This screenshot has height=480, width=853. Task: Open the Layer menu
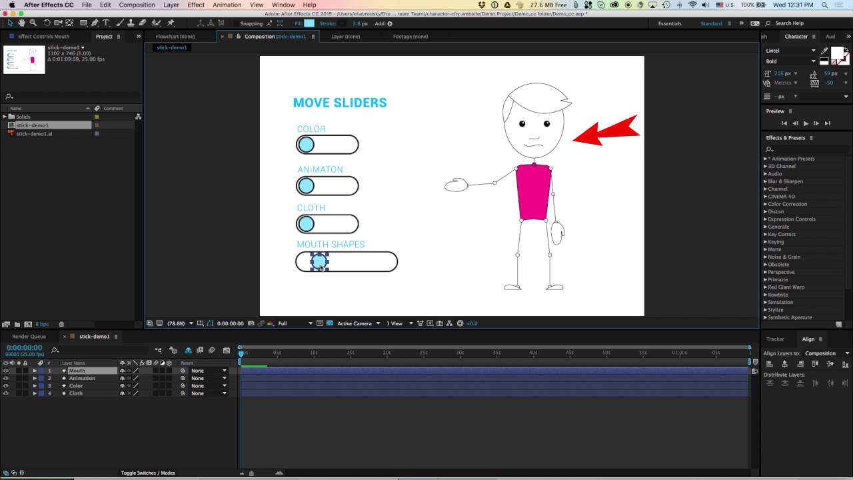(x=171, y=5)
